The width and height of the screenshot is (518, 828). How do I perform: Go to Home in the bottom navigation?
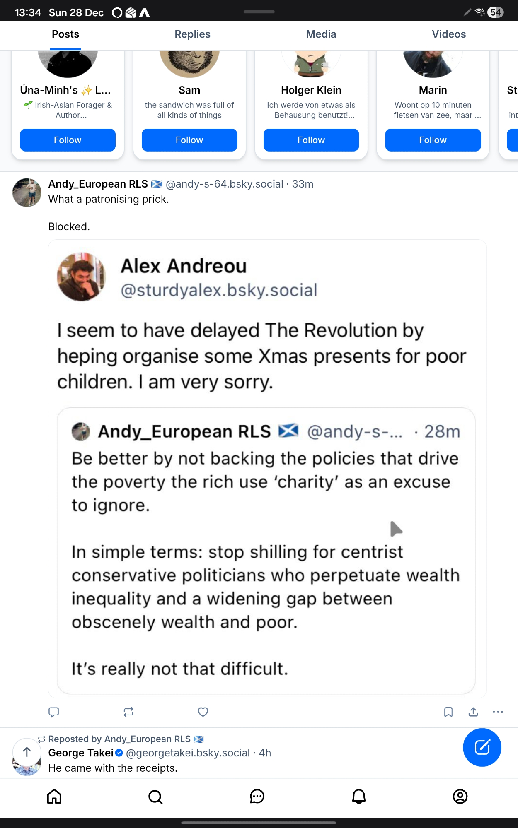click(x=54, y=797)
